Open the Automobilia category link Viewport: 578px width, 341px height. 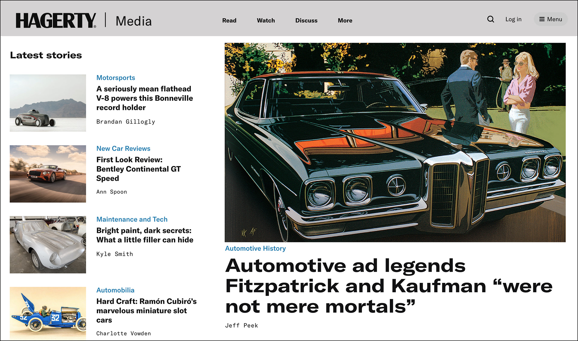[x=115, y=290]
